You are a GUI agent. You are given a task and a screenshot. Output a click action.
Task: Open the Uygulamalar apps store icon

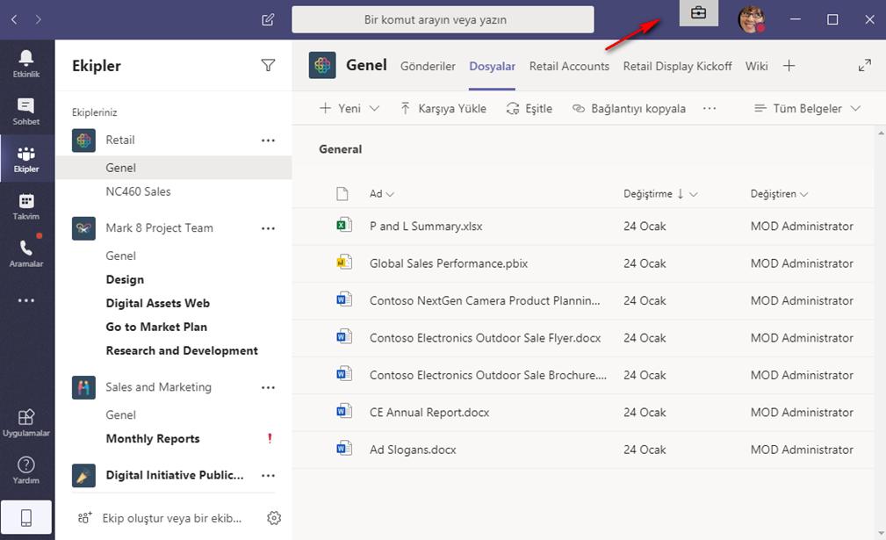click(26, 423)
